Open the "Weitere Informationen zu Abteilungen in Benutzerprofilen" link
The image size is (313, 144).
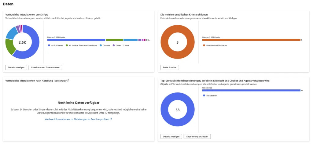(77, 119)
